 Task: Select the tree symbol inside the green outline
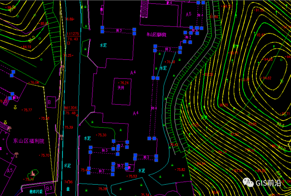tap(33, 173)
